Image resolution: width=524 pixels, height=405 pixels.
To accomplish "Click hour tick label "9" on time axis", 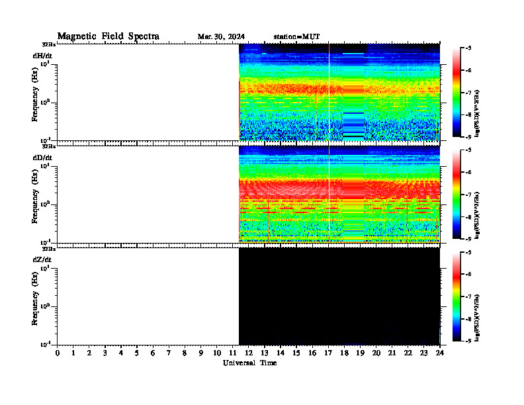I will (x=201, y=353).
